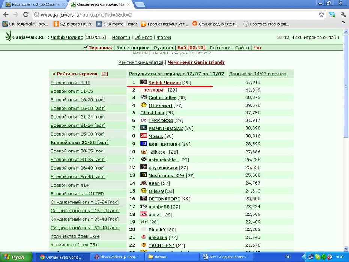
Task: Click the GM icon beside Мракк
Action: (x=144, y=136)
